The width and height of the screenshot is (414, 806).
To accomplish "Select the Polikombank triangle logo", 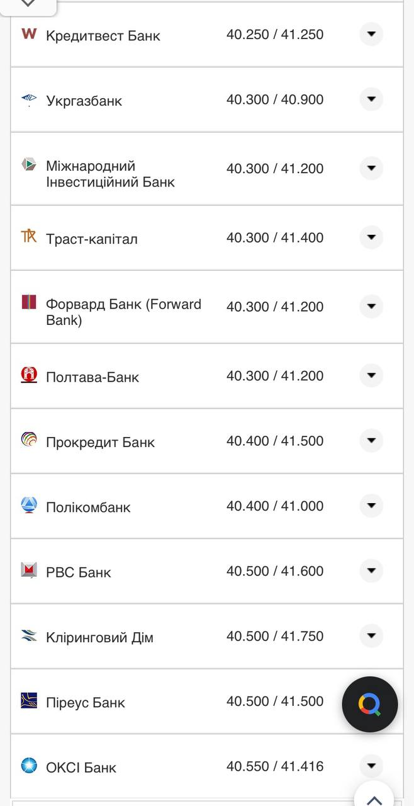I will [x=28, y=503].
